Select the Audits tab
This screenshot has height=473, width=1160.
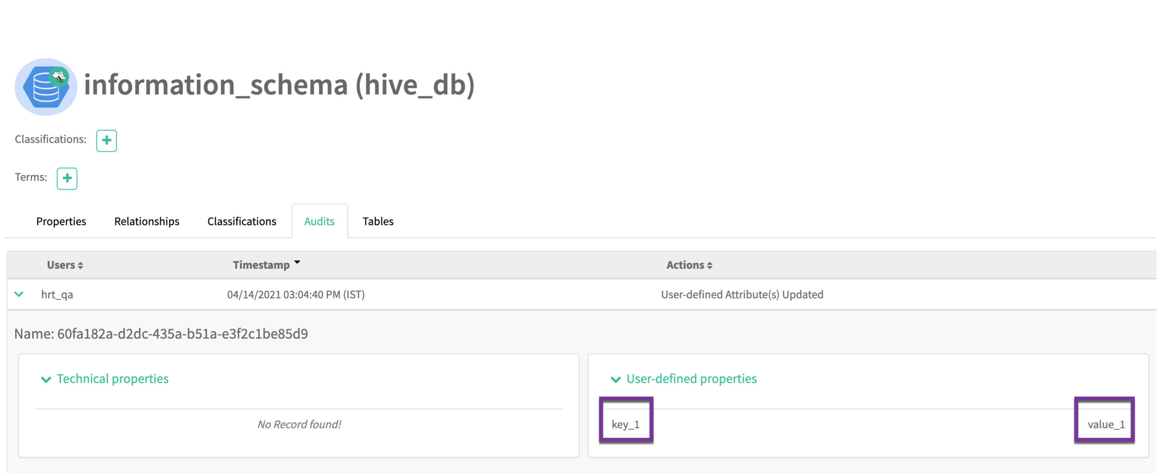click(x=319, y=221)
